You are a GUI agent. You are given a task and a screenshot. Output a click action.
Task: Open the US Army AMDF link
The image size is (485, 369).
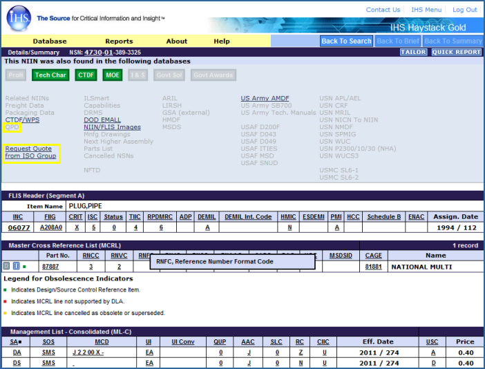click(265, 98)
